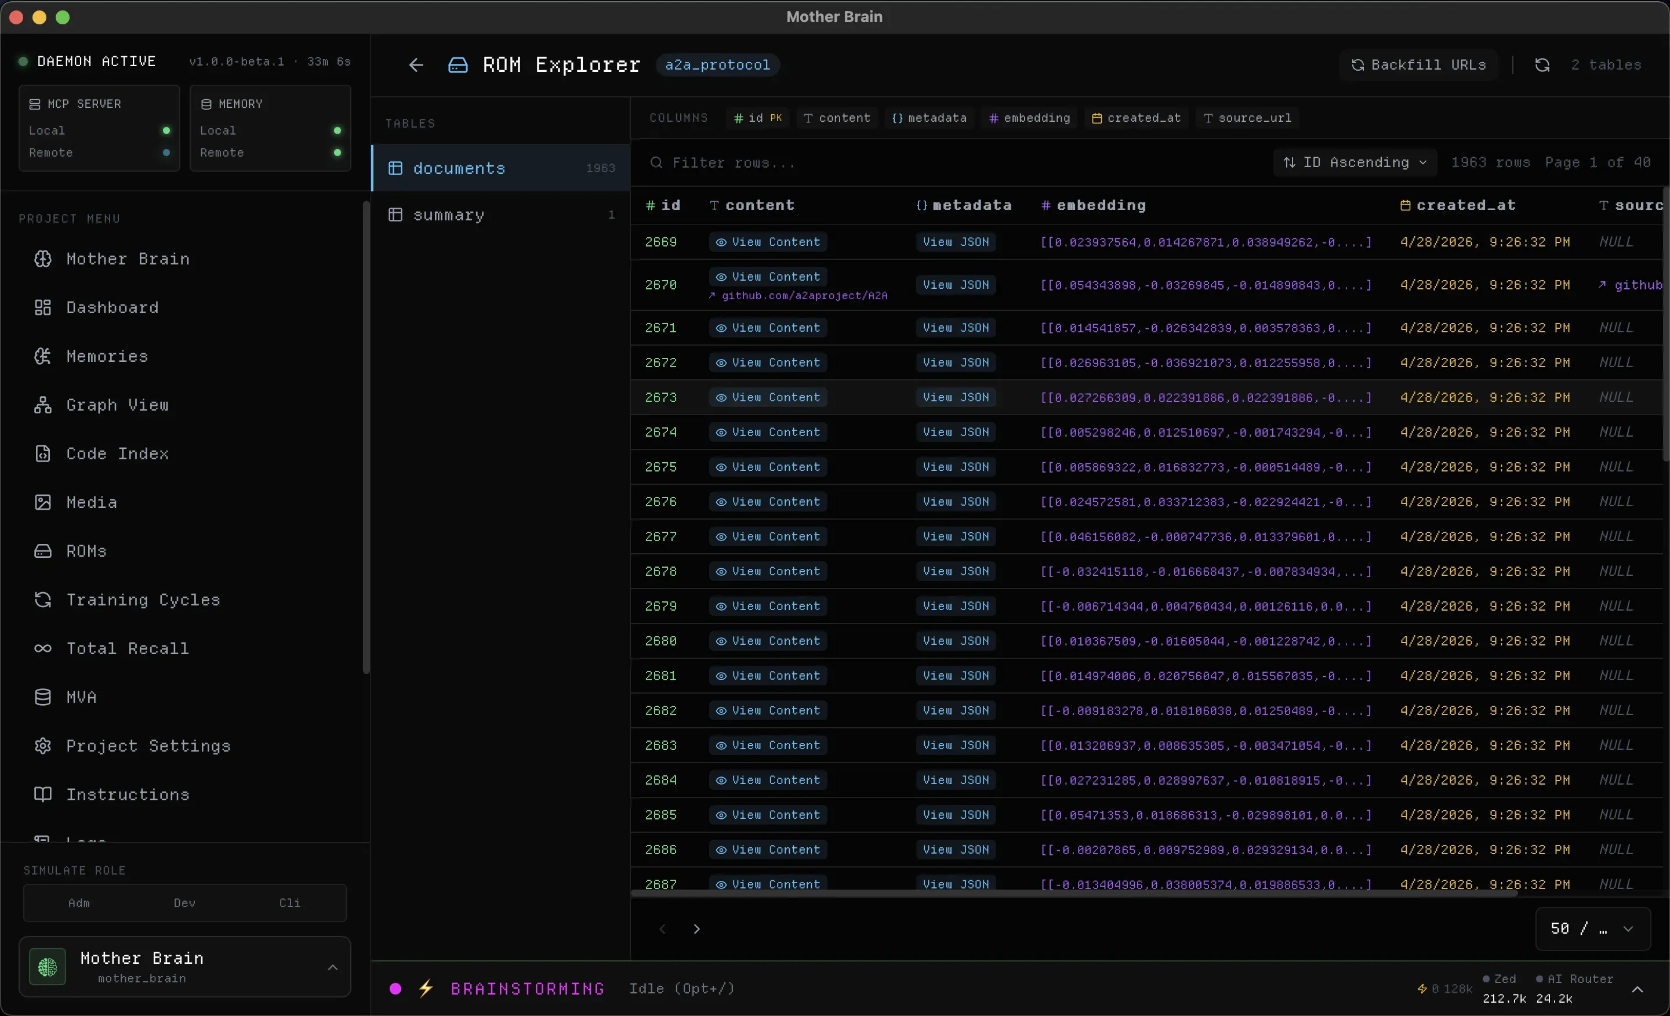Open github.com/a2aproject/A2A link in row 2670

[x=798, y=296]
